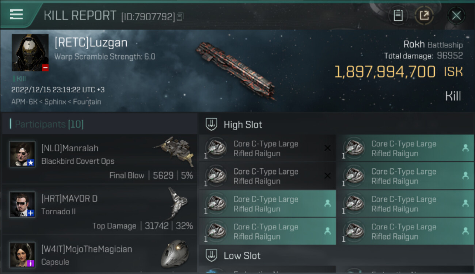Click the Capsule ship icon

pyautogui.click(x=175, y=254)
